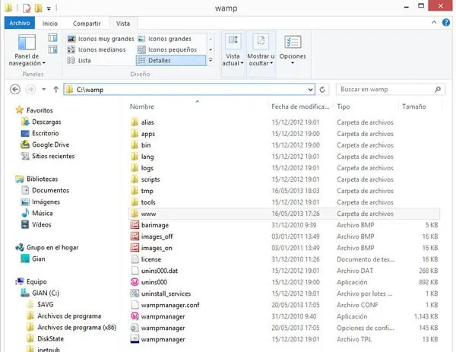Collapse the ribbon with chevron

[434, 22]
